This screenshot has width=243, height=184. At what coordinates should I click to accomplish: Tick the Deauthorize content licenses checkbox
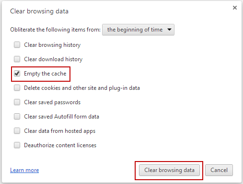click(x=17, y=145)
